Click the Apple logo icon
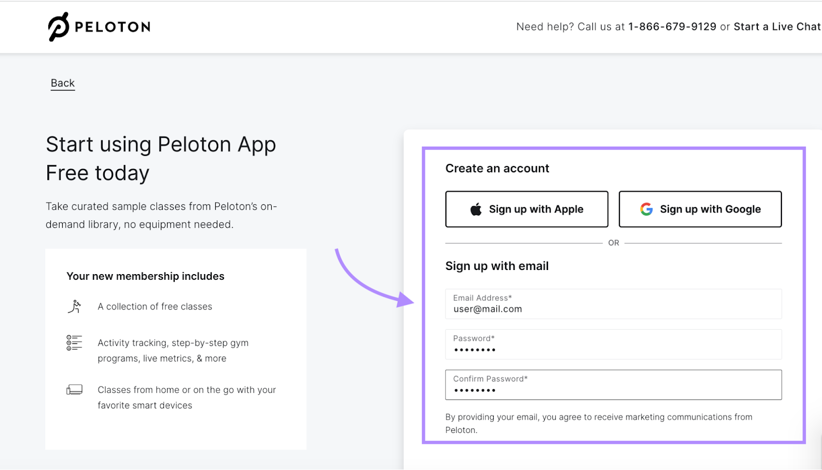The height and width of the screenshot is (470, 822). pyautogui.click(x=475, y=209)
